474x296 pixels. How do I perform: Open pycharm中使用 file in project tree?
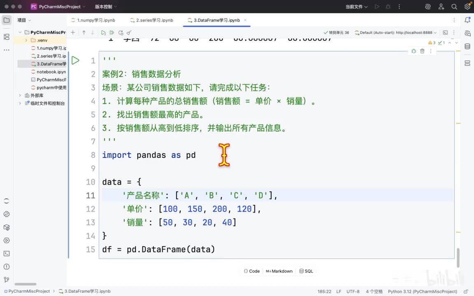(x=49, y=88)
